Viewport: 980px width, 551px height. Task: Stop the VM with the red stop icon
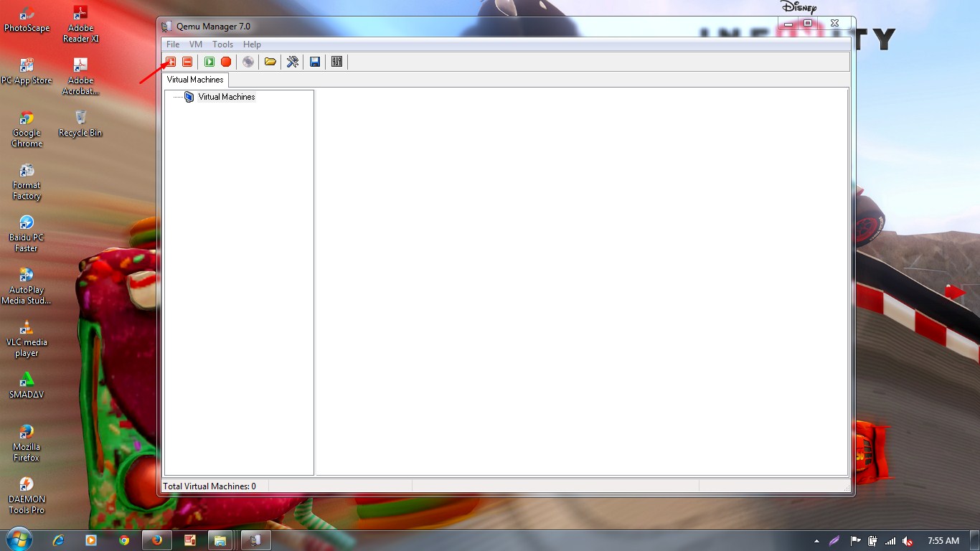(226, 62)
